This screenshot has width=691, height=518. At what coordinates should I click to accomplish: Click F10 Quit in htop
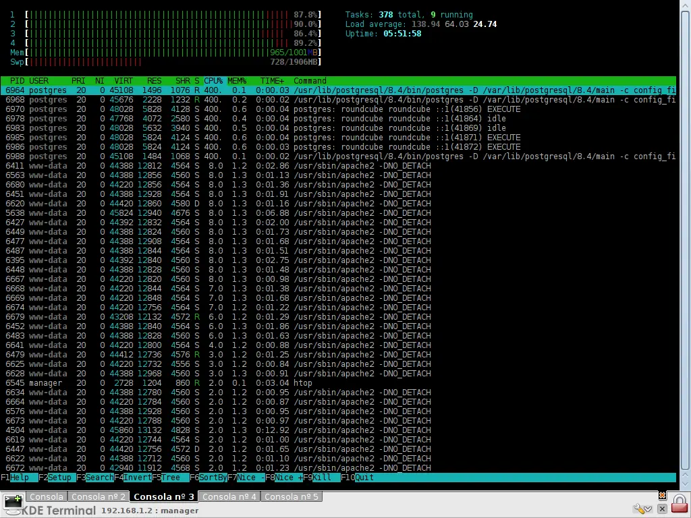(358, 478)
